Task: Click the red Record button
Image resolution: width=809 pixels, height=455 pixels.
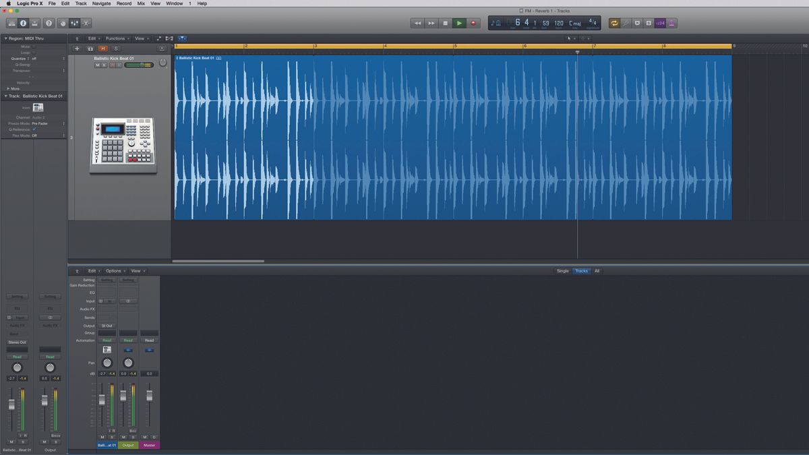Action: [473, 22]
